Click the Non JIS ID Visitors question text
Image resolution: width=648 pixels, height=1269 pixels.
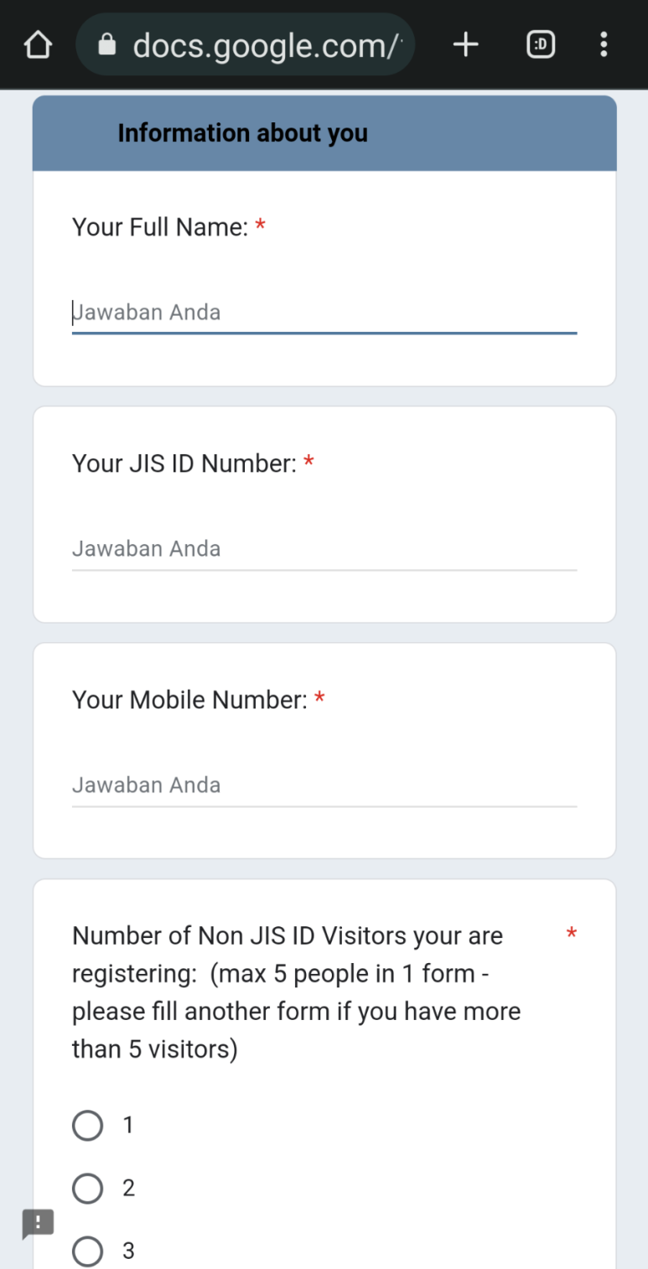(x=297, y=992)
